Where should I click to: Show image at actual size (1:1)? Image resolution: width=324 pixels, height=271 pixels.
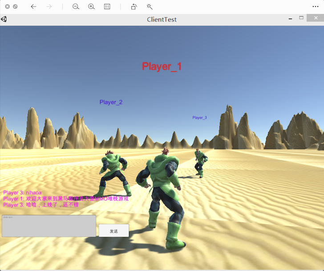tap(107, 7)
